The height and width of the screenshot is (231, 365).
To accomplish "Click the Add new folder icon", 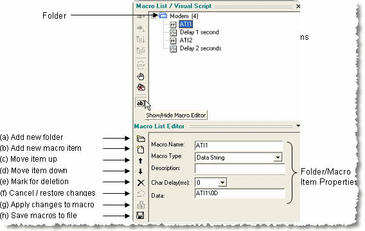I will 141,139.
